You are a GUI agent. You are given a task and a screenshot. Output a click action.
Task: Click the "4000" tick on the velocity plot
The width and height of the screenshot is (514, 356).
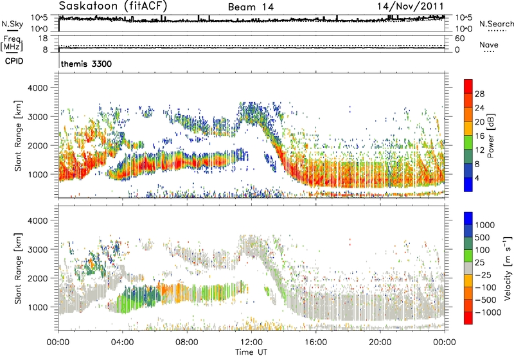[37, 220]
